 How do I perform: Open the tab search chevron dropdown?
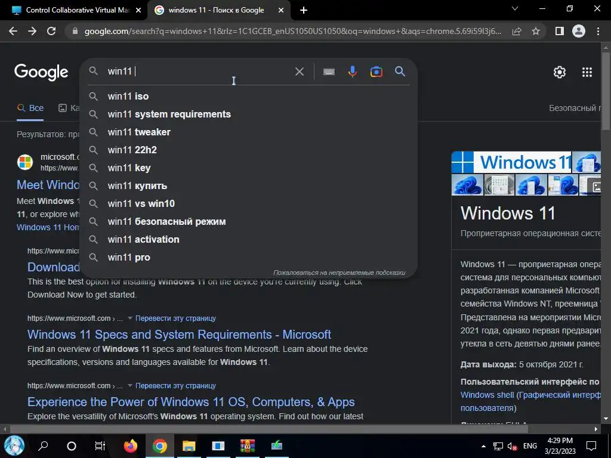pyautogui.click(x=515, y=8)
